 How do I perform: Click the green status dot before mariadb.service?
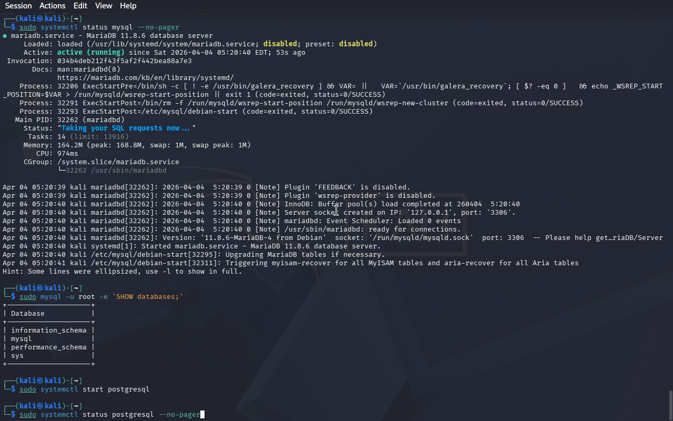5,36
